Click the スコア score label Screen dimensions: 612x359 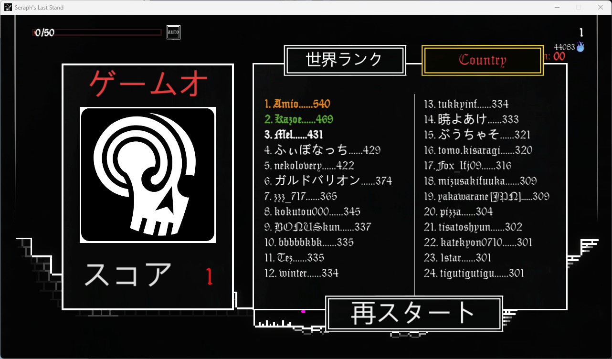point(127,275)
